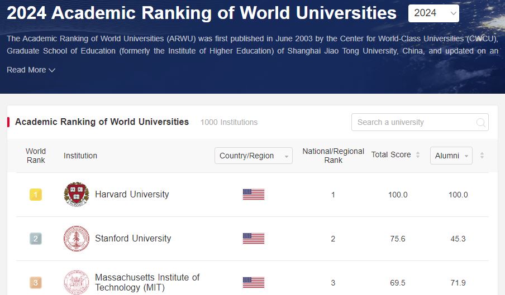505x295 pixels.
Task: Click the Institution column header
Action: [80, 156]
